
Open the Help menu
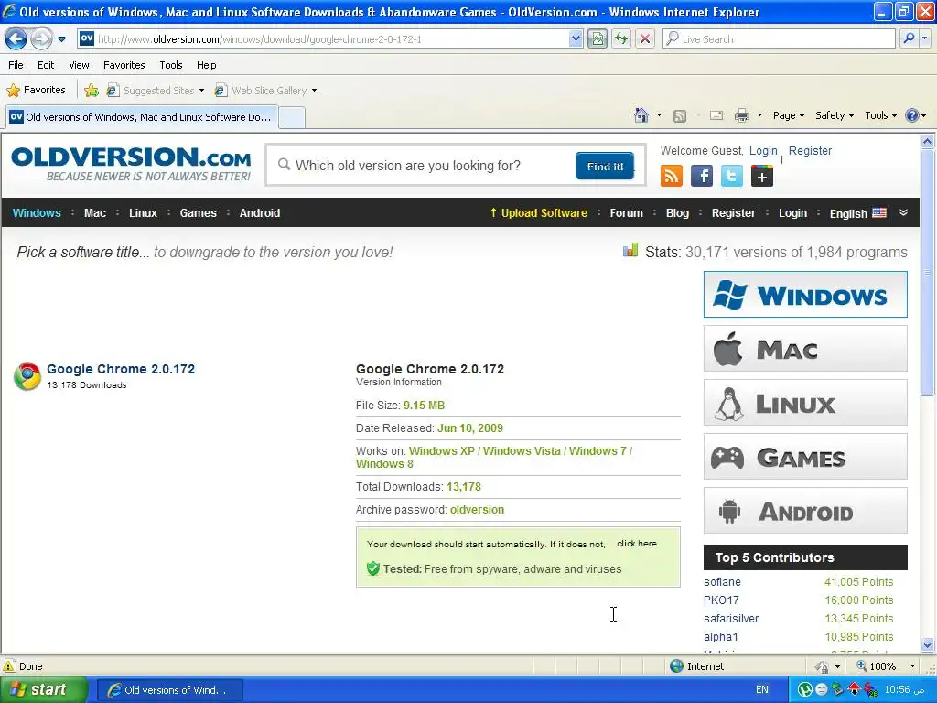click(x=206, y=65)
